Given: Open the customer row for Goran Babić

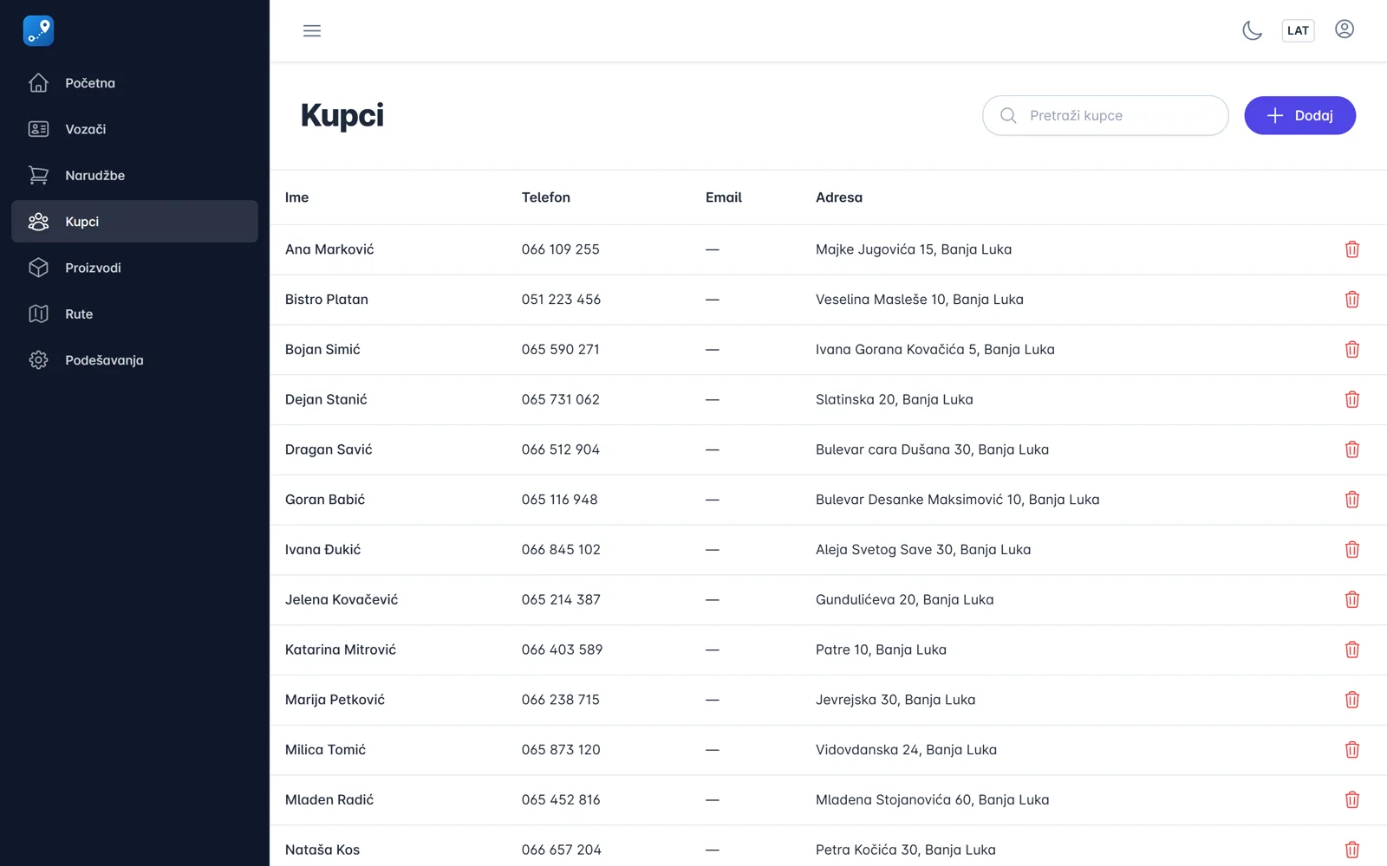Looking at the screenshot, I should pyautogui.click(x=828, y=500).
